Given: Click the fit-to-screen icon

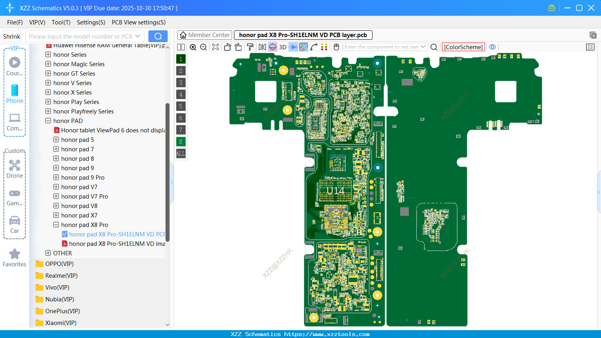Looking at the screenshot, I should [x=215, y=47].
